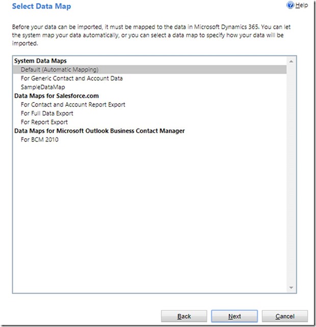
Task: Open the Help link text
Action: pos(302,6)
